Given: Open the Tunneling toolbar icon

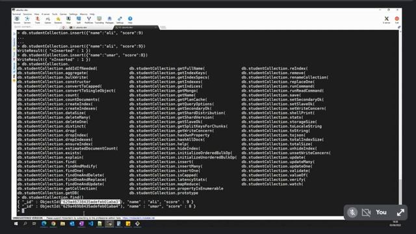Looking at the screenshot, I should click(x=99, y=20).
